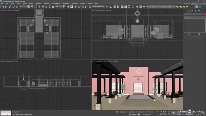Toggle Spinner Snap
The image size is (206, 116).
point(86,7)
